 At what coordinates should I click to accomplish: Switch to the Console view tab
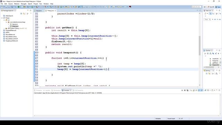pyautogui.click(x=66, y=90)
